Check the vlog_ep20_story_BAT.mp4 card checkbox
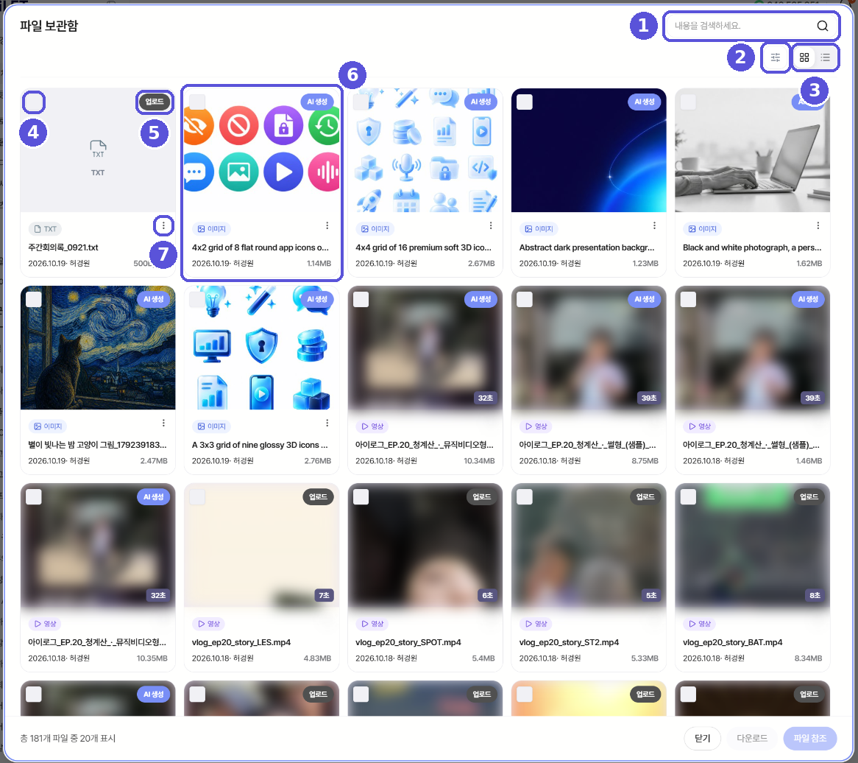This screenshot has height=763, width=858. coord(688,497)
